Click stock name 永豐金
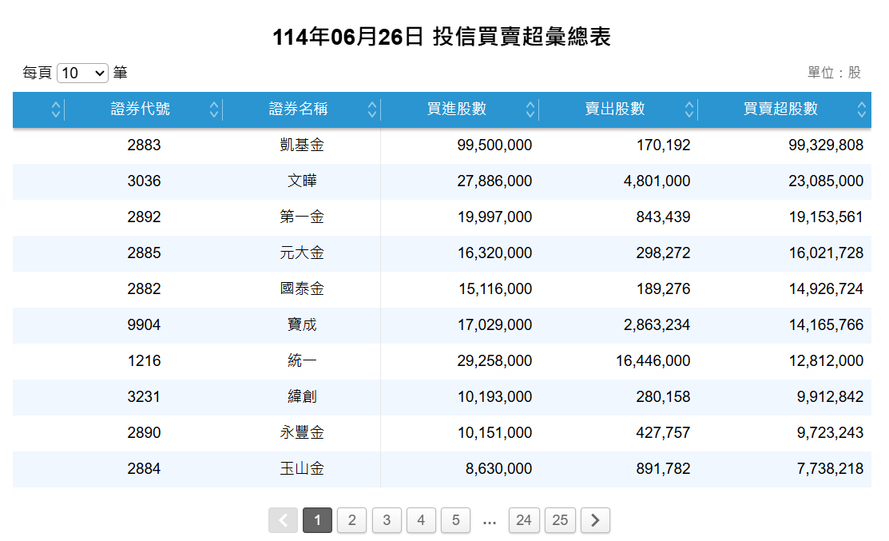 coord(302,432)
